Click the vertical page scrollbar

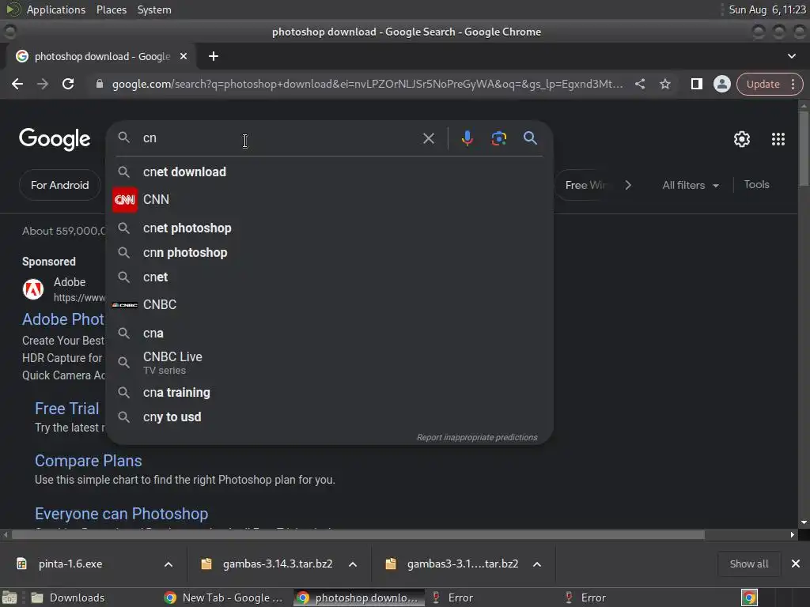(x=804, y=149)
